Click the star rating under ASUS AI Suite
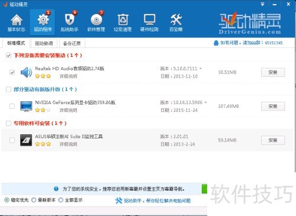The height and width of the screenshot is (216, 296). (43, 144)
